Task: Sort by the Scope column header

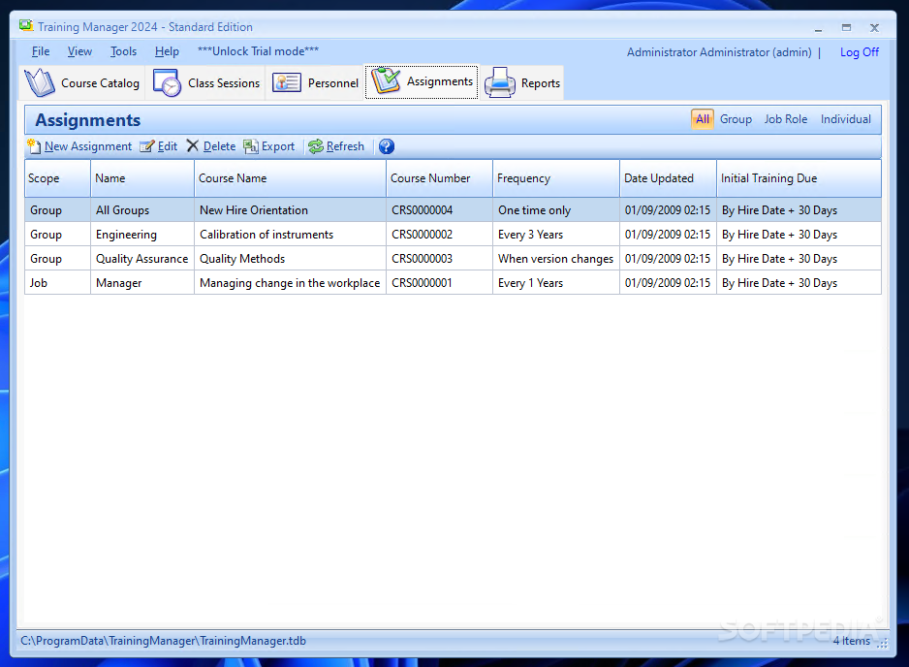Action: pos(57,178)
